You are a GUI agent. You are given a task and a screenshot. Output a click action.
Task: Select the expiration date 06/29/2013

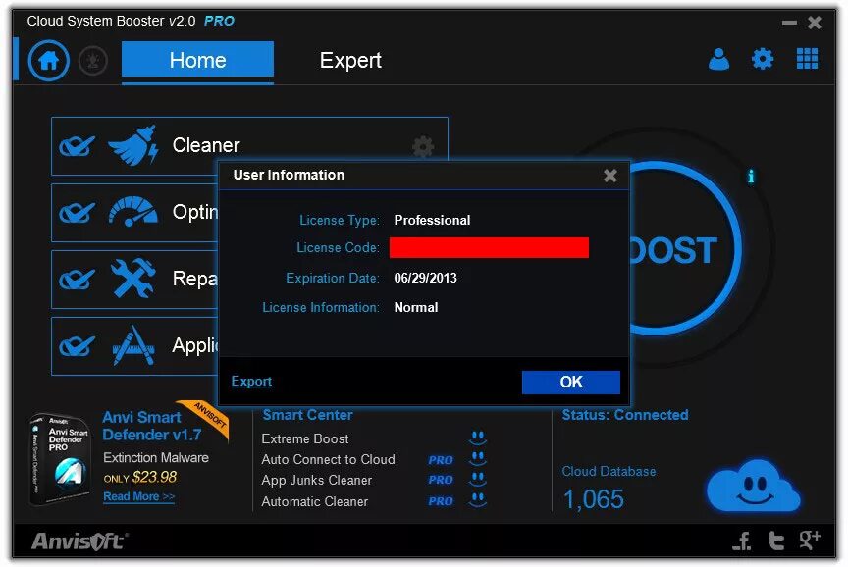tap(426, 278)
